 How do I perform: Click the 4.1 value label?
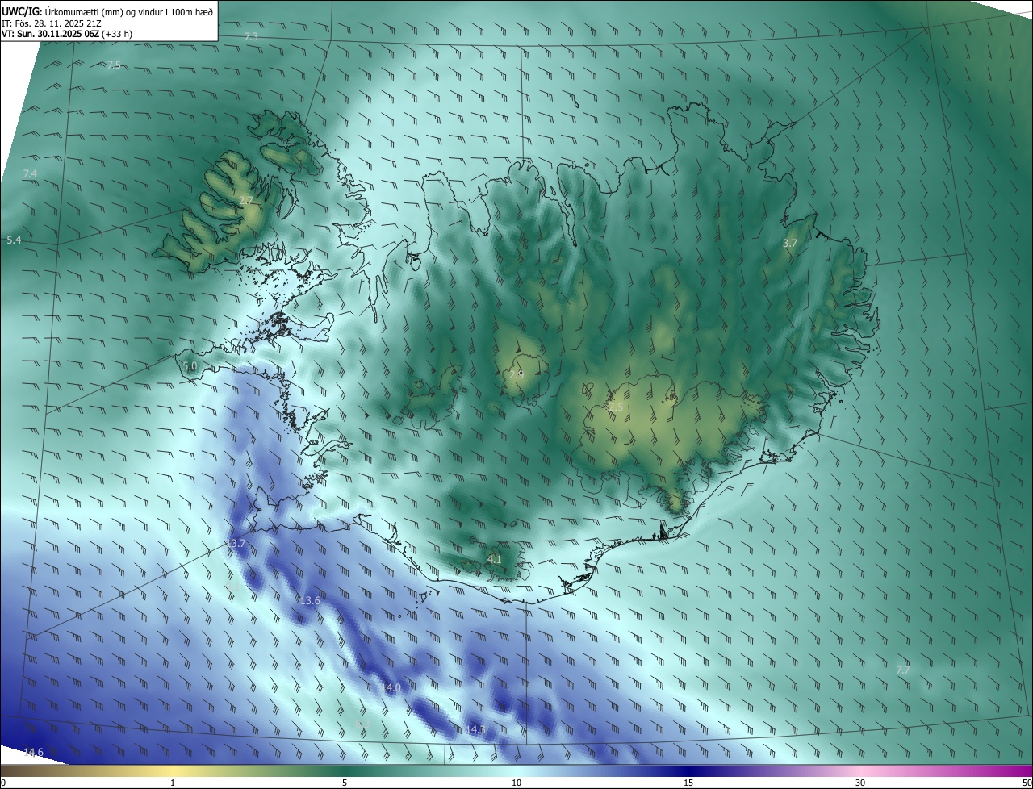494,559
